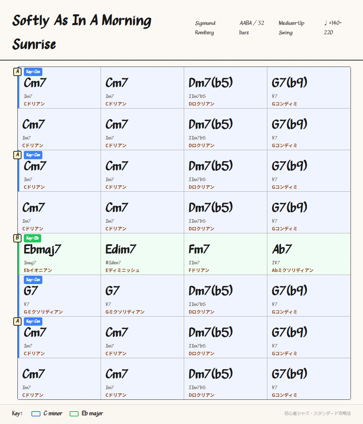The height and width of the screenshot is (424, 363).
Task: Select the Key: Eb badge on the bridge
Action: coord(33,238)
